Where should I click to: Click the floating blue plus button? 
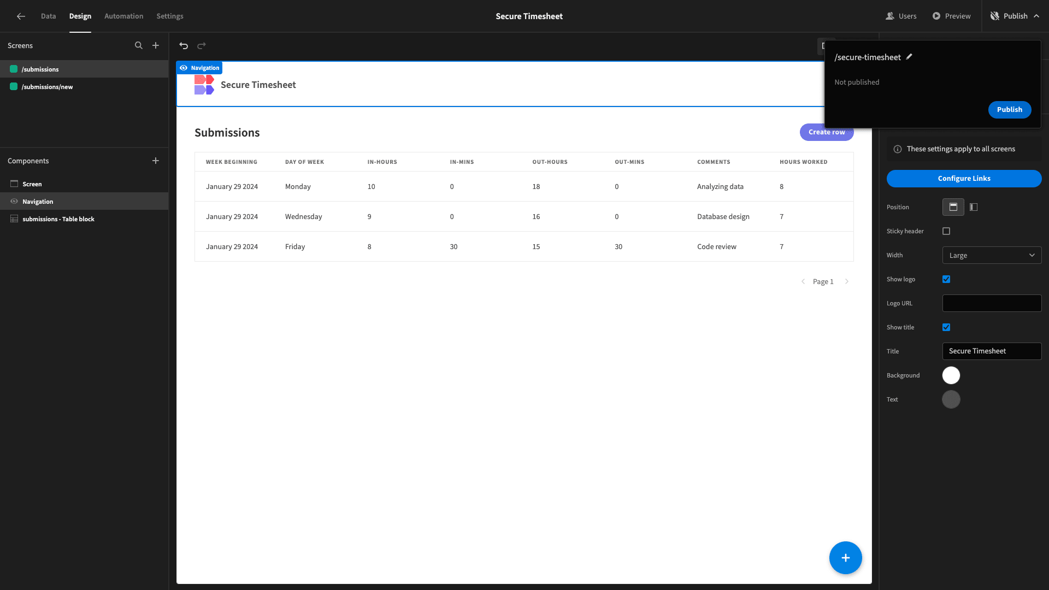[845, 558]
